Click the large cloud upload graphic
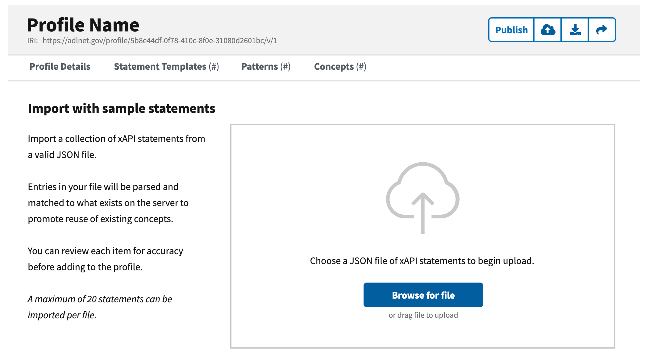Screen dimensions: 645x364 tap(423, 197)
